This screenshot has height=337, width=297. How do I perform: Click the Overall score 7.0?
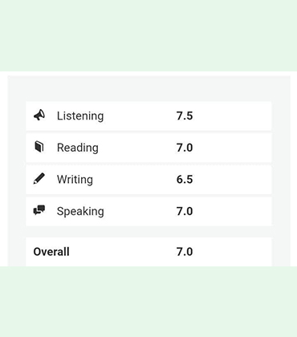point(185,252)
